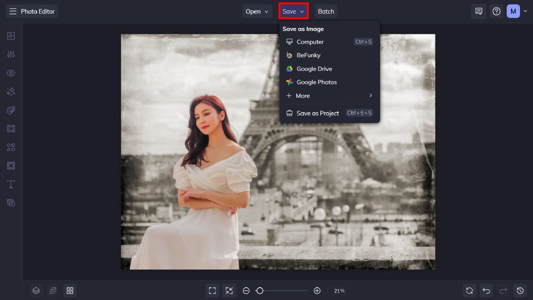The width and height of the screenshot is (533, 300).
Task: Open the Edit adjustments sliders tool
Action: [x=11, y=54]
